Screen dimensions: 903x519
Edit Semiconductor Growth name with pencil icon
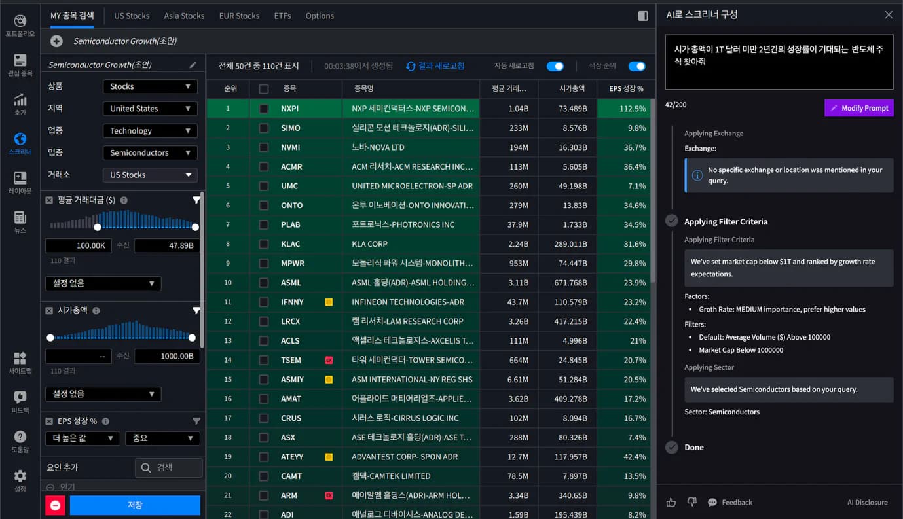tap(193, 65)
